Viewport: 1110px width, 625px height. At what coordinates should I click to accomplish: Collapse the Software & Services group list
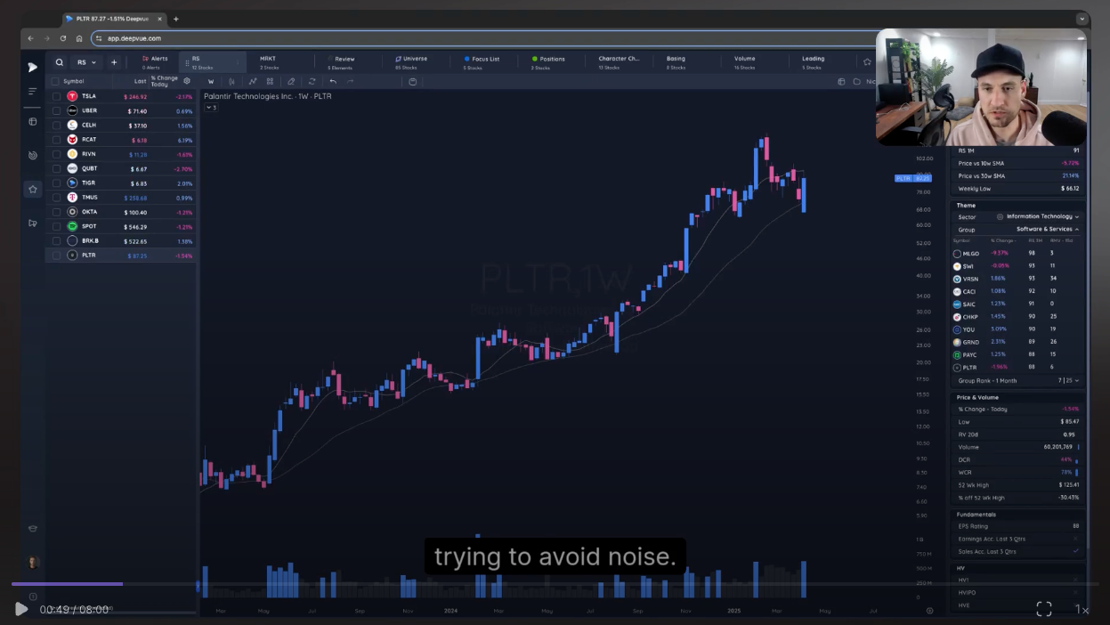(x=1078, y=229)
